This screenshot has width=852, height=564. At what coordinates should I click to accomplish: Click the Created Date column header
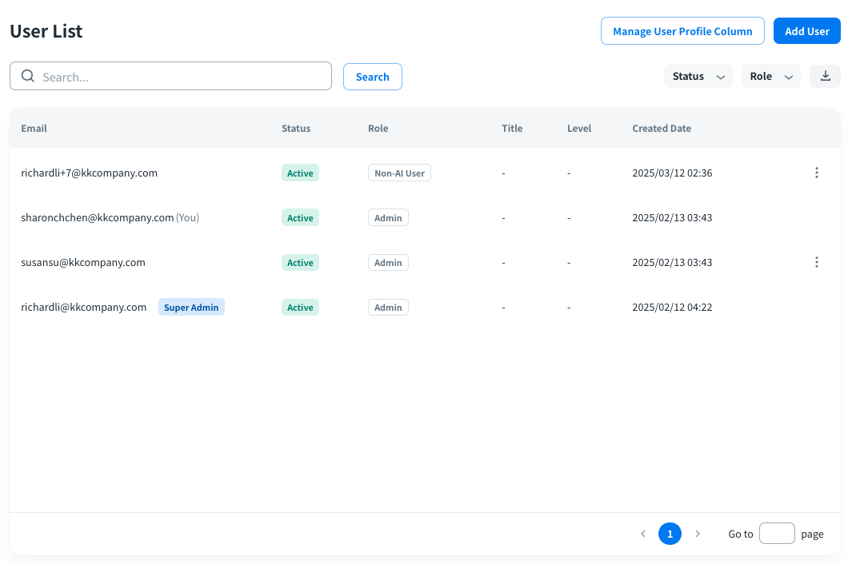tap(662, 128)
